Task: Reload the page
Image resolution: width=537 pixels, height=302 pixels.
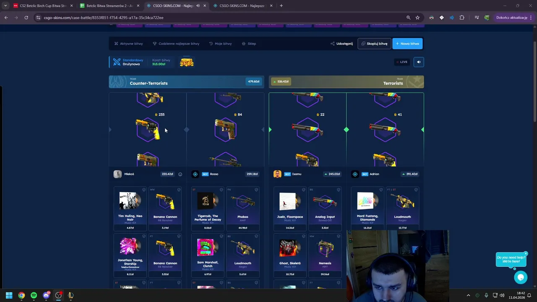Action: coord(26,18)
